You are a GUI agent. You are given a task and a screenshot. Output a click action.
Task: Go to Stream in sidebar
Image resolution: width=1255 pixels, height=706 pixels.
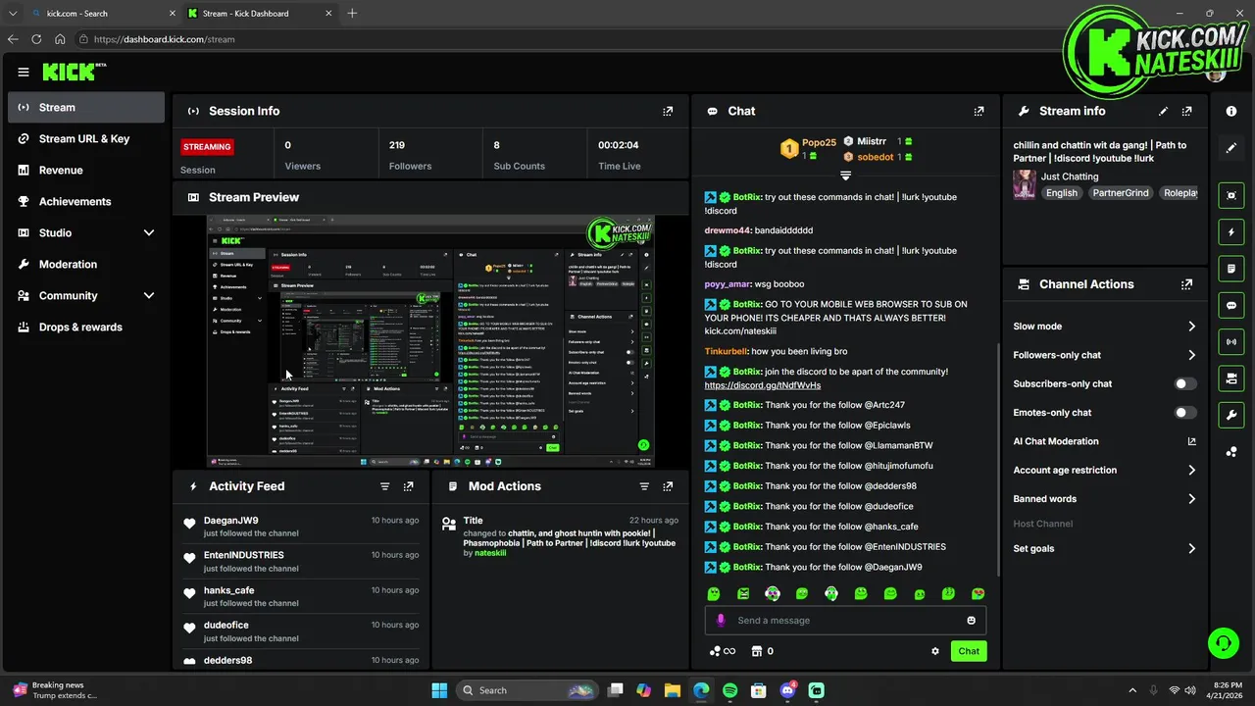click(x=86, y=108)
